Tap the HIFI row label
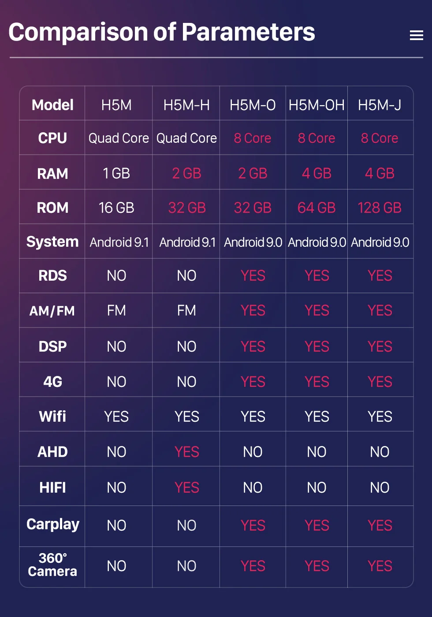 click(x=52, y=487)
